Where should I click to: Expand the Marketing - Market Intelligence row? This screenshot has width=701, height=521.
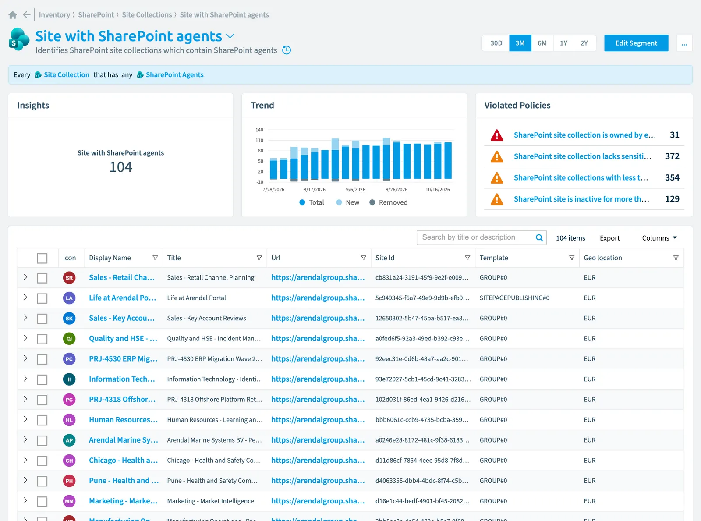25,500
